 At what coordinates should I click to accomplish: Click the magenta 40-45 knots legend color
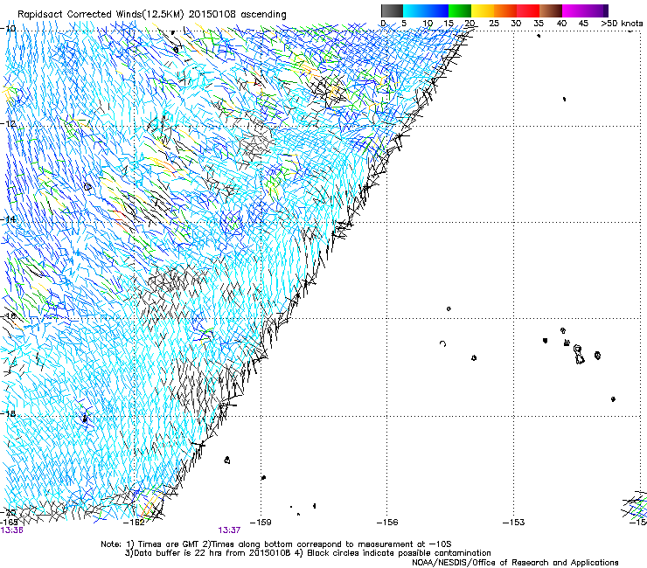click(574, 10)
